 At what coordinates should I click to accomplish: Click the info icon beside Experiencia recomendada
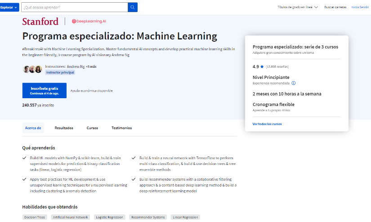pos(294,83)
